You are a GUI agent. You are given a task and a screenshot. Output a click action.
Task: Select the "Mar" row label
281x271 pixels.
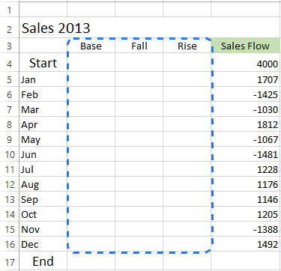point(43,109)
